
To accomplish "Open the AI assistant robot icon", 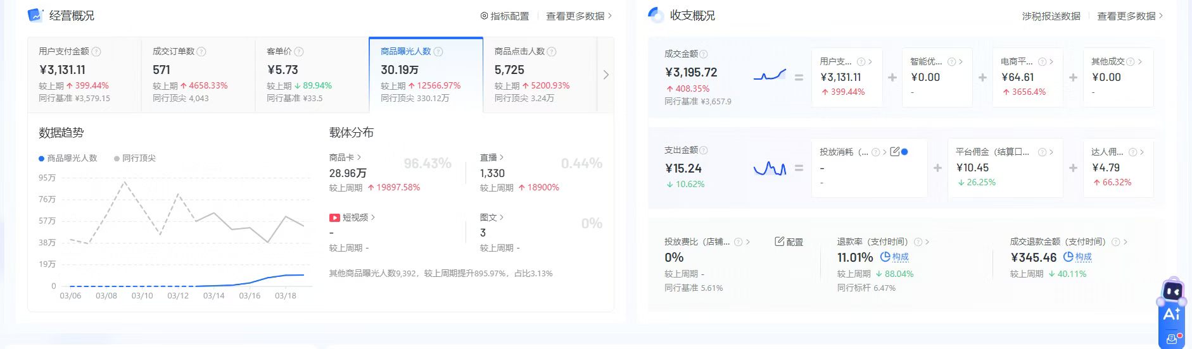I will pyautogui.click(x=1172, y=292).
